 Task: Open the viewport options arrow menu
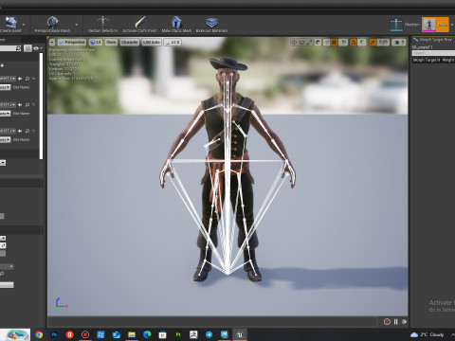coord(52,42)
